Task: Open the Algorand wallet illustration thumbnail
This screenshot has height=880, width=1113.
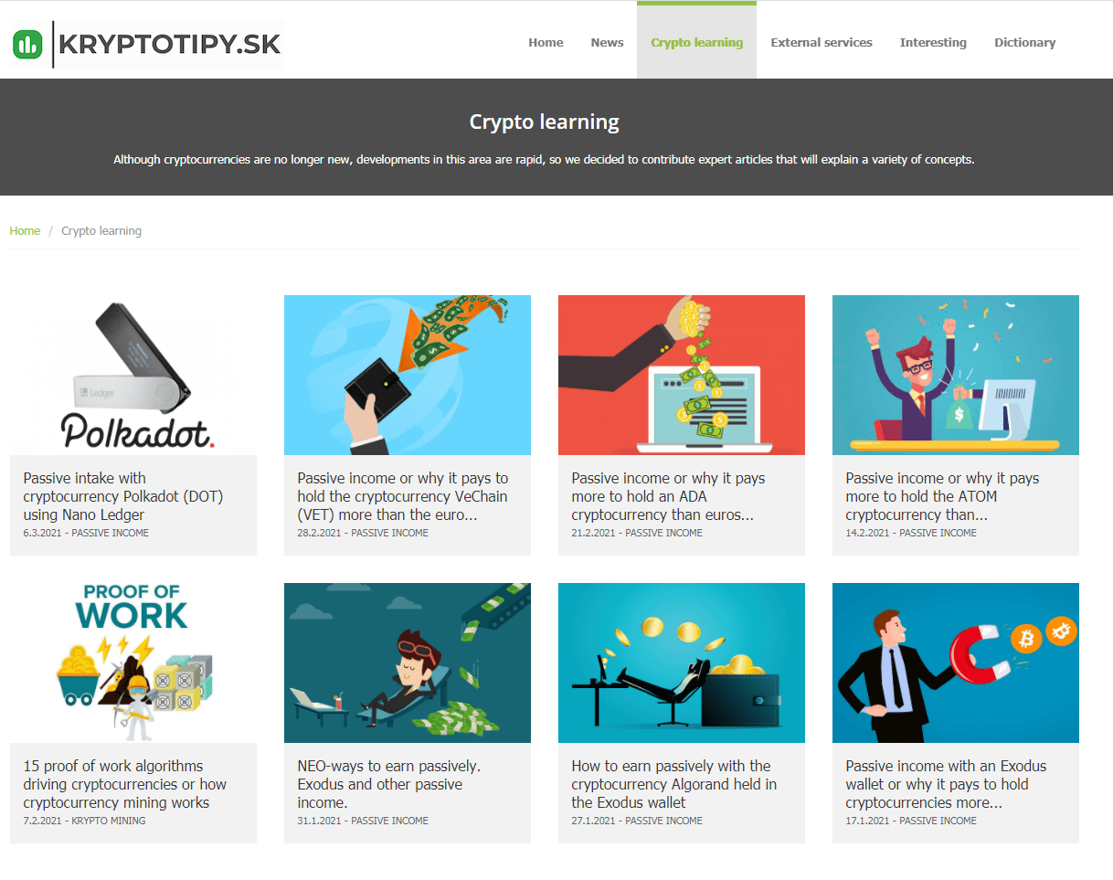Action: pyautogui.click(x=682, y=663)
